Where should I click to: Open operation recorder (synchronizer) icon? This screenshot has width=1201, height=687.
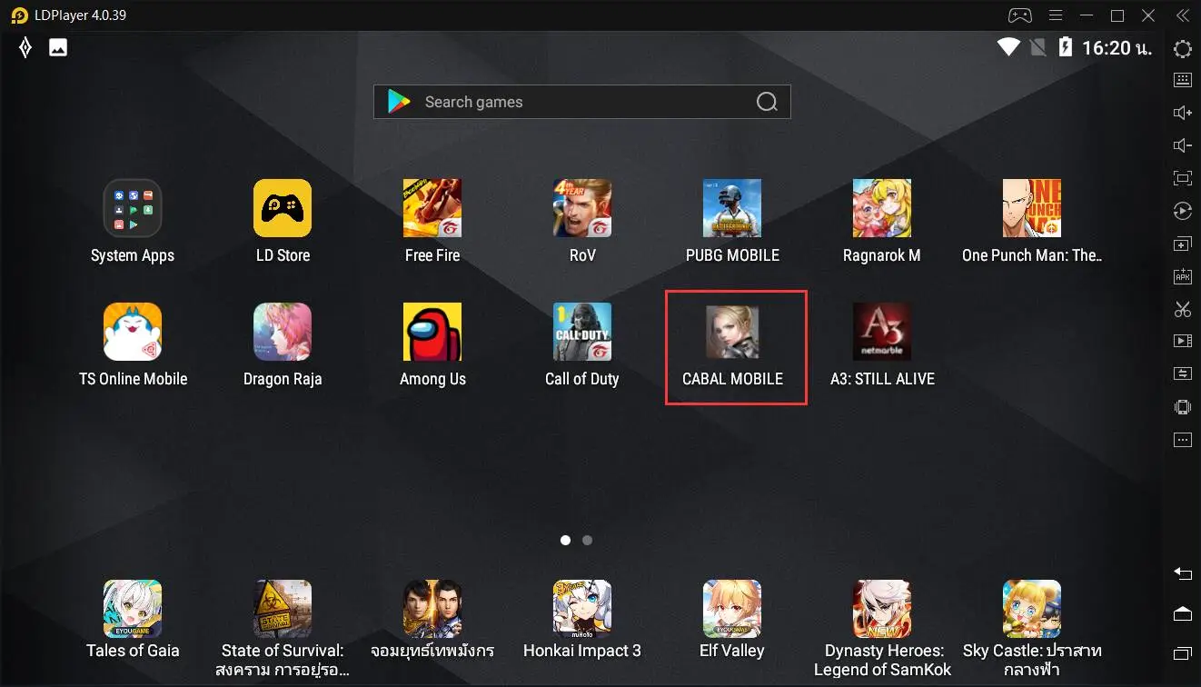click(1183, 211)
